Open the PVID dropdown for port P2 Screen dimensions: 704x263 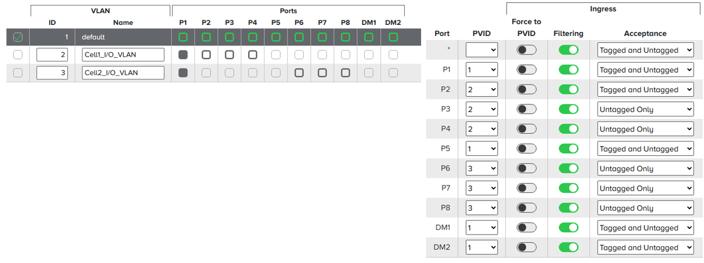(x=482, y=89)
